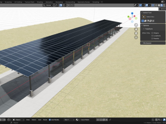This screenshot has height=124, width=166.
Task: Click the viewport zoom magnifier button
Action: tap(136, 25)
